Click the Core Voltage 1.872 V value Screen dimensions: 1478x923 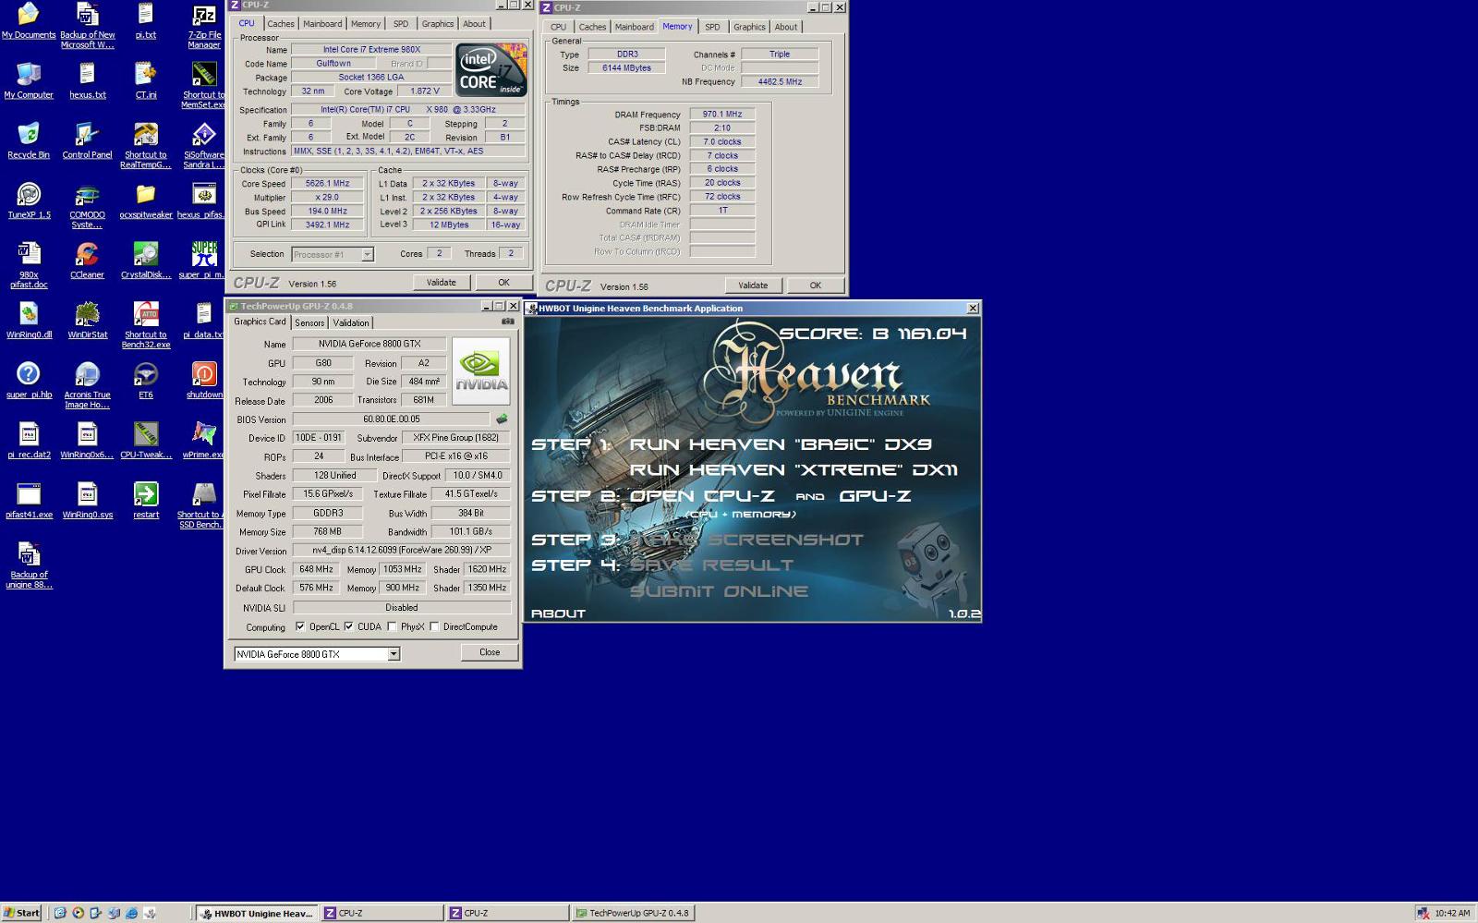tap(424, 91)
